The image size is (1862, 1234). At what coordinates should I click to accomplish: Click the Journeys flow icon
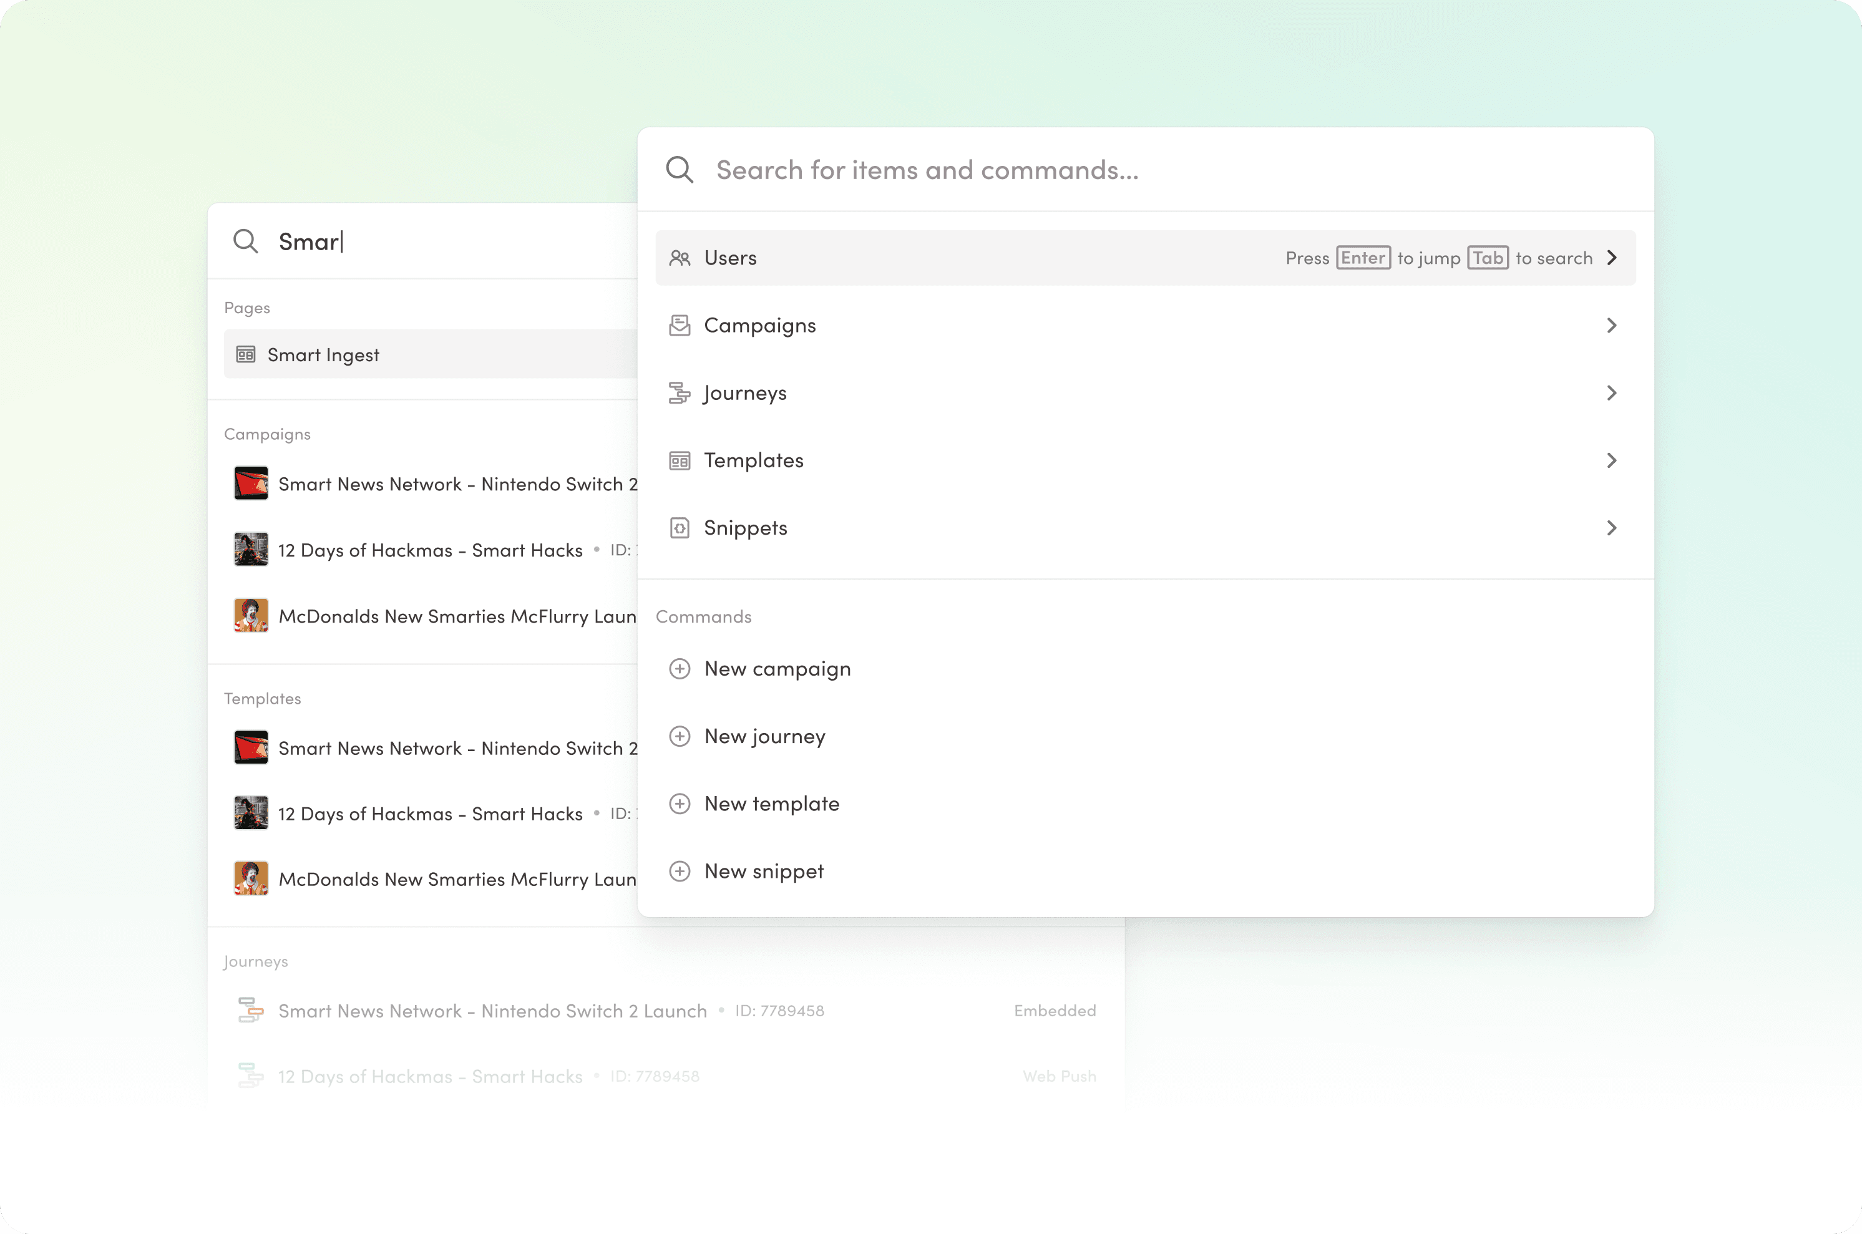pyautogui.click(x=679, y=392)
